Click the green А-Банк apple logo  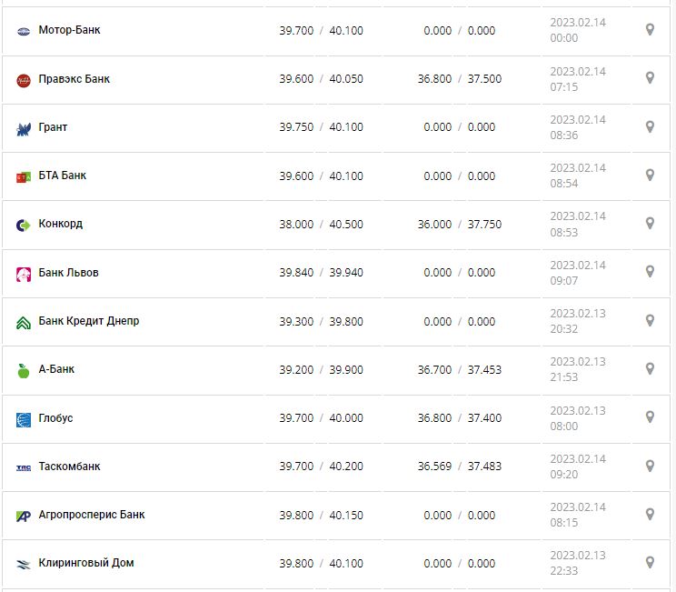click(x=24, y=370)
